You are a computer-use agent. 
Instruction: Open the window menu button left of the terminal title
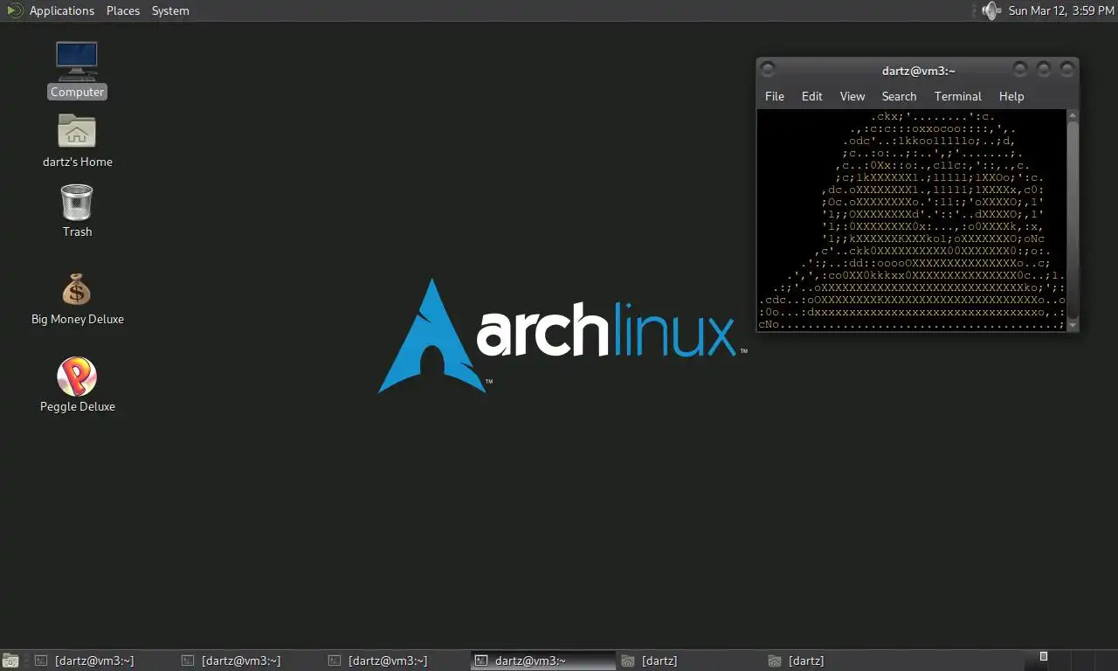767,69
